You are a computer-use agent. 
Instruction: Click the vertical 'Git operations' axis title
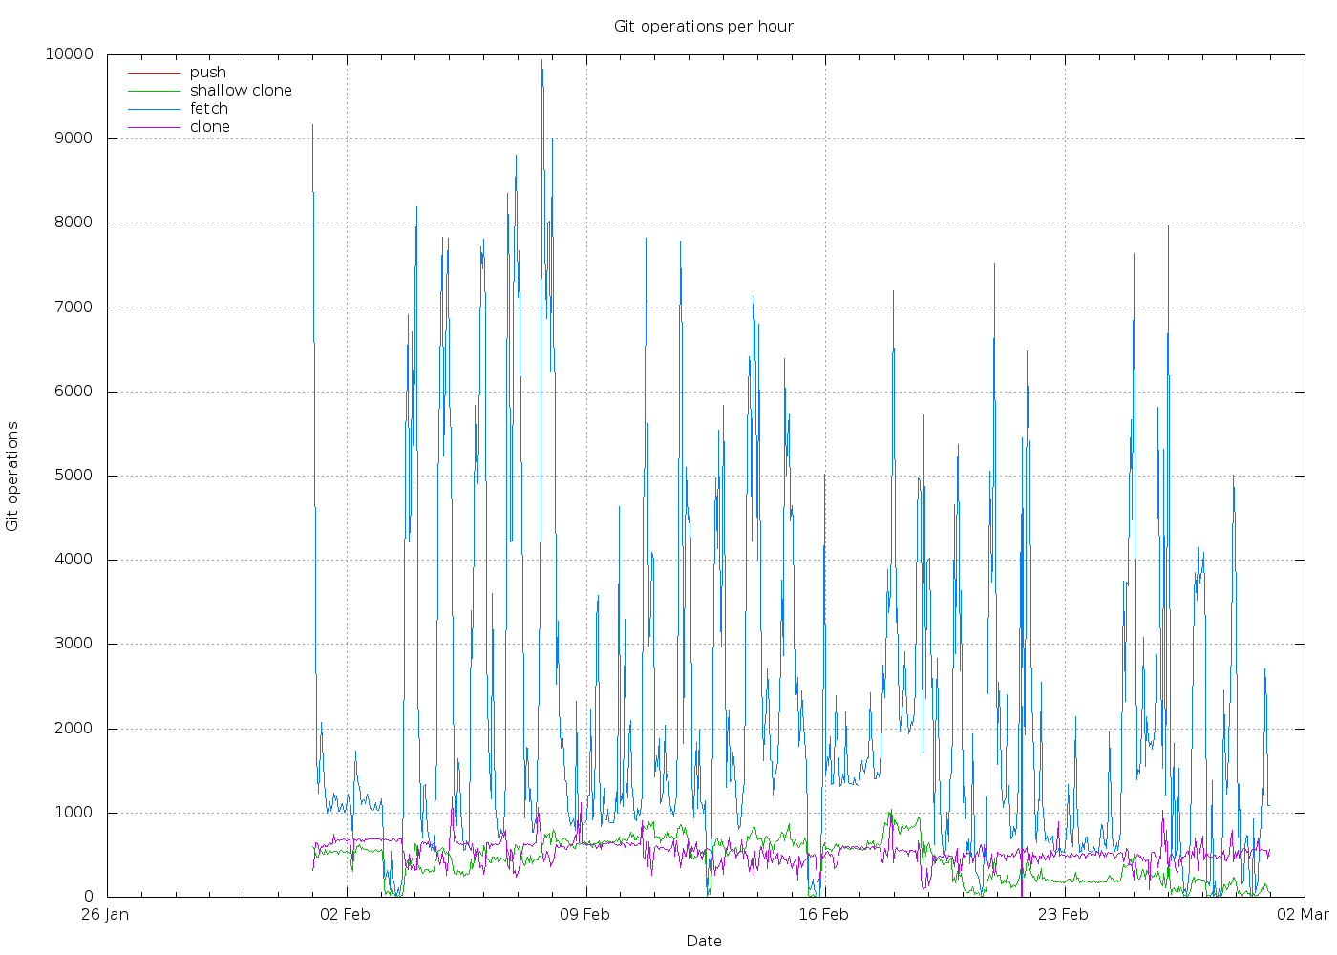coord(12,477)
